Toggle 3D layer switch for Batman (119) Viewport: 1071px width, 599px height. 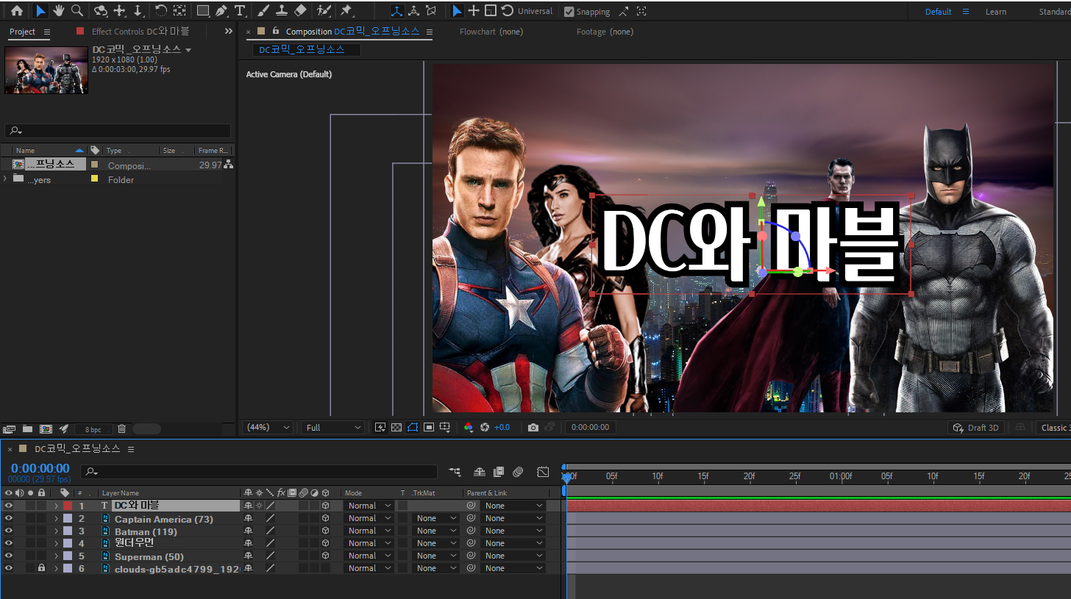[325, 531]
